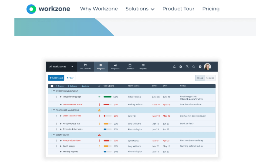Expand the Test customer portal task
This screenshot has height=162, width=270.
pos(61,104)
